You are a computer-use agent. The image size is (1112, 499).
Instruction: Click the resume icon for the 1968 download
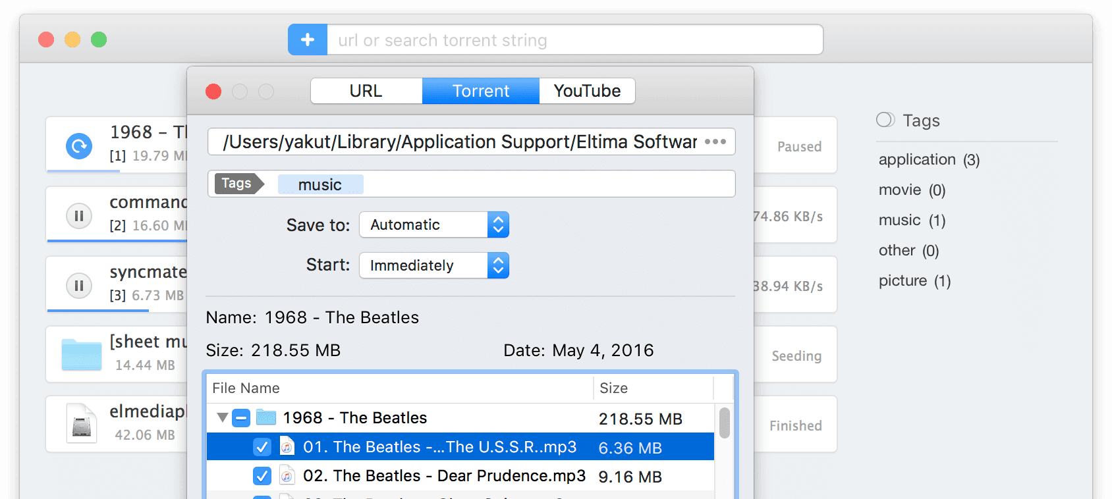(x=79, y=145)
